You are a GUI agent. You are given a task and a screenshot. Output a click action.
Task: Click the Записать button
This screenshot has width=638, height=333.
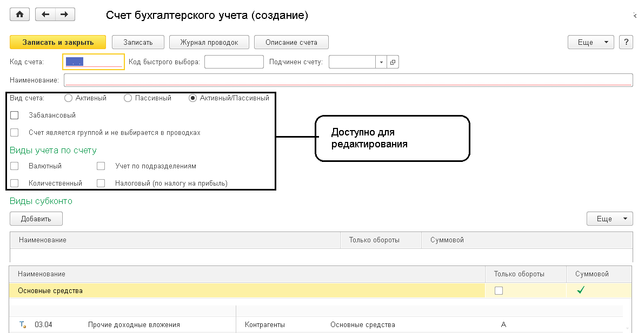pyautogui.click(x=138, y=42)
